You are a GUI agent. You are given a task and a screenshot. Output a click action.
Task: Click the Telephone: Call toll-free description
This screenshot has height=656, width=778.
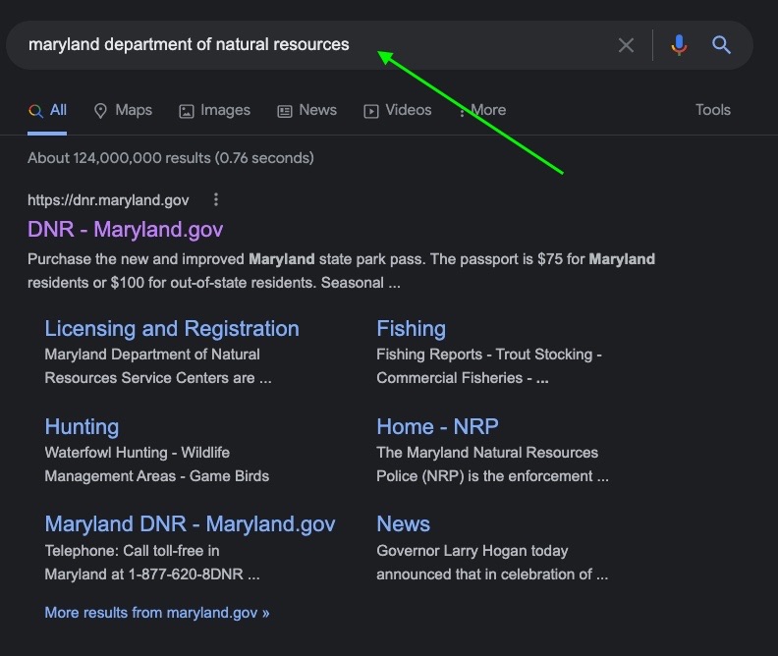(152, 563)
